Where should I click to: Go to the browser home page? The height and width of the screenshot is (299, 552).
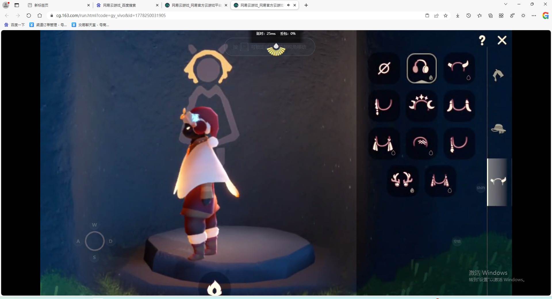pos(40,16)
